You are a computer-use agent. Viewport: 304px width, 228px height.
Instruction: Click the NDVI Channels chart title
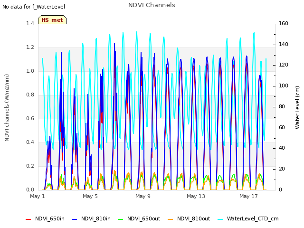click(x=152, y=5)
